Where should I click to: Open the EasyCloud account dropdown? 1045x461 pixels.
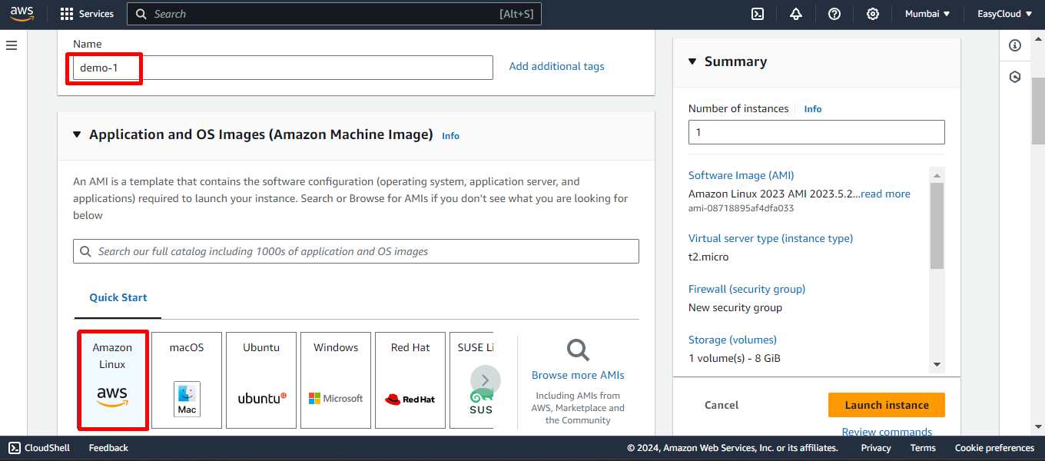pos(1004,14)
